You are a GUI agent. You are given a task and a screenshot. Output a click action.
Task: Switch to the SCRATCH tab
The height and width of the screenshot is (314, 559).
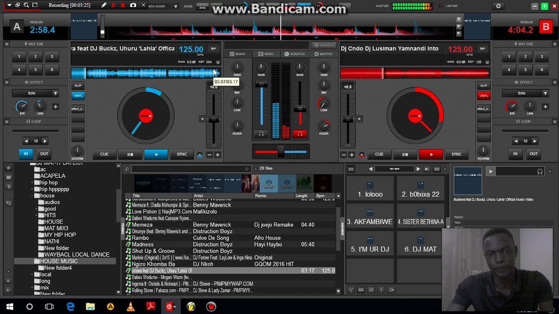pos(294,54)
